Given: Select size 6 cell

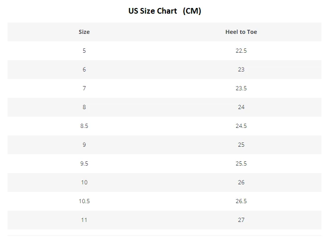Looking at the screenshot, I should tap(84, 70).
